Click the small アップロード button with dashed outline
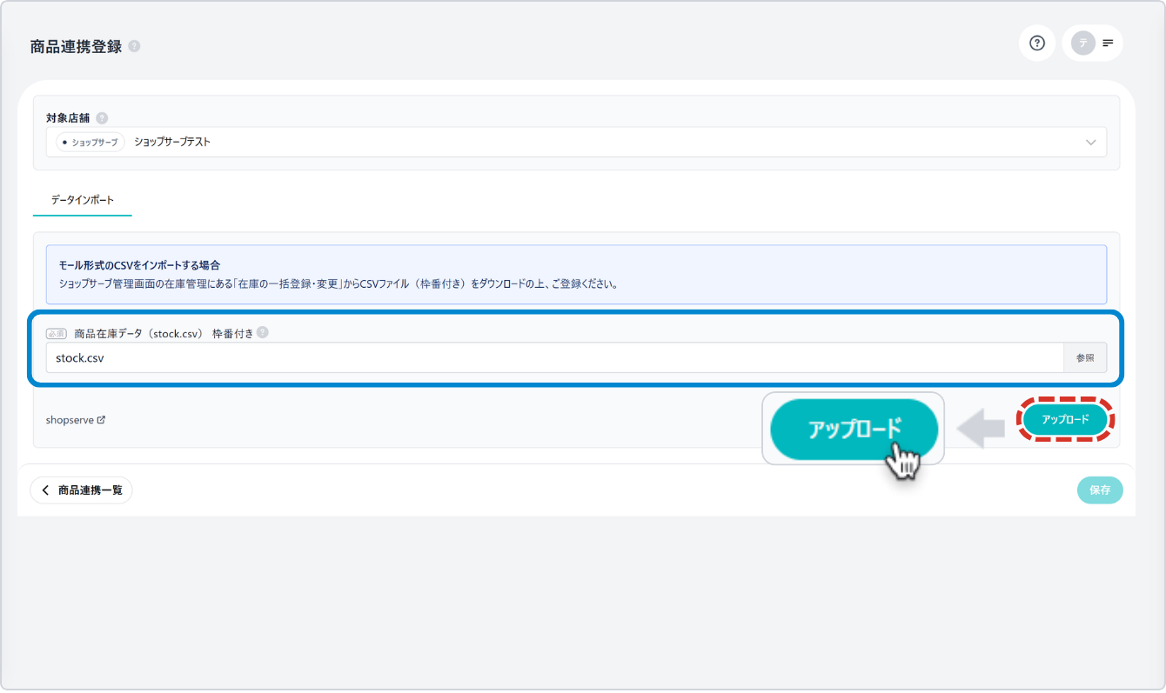1166x693 pixels. (x=1065, y=420)
